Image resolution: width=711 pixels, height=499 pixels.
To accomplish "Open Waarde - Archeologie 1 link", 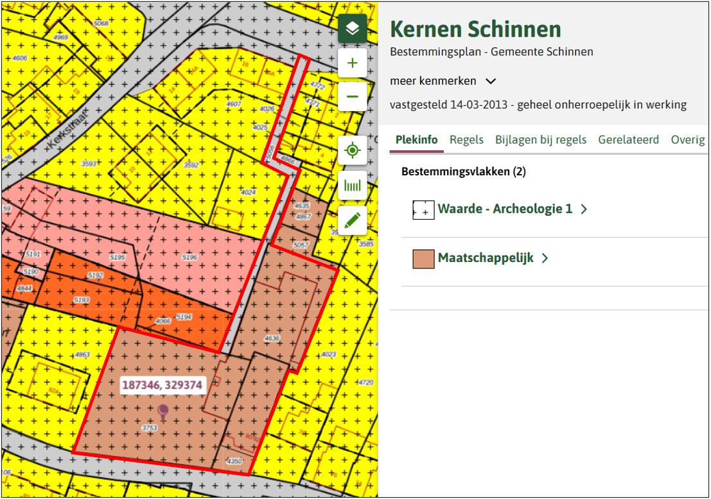I will point(505,209).
